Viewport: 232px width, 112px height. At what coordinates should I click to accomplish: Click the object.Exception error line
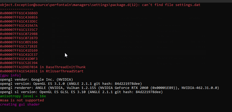coord(100,5)
